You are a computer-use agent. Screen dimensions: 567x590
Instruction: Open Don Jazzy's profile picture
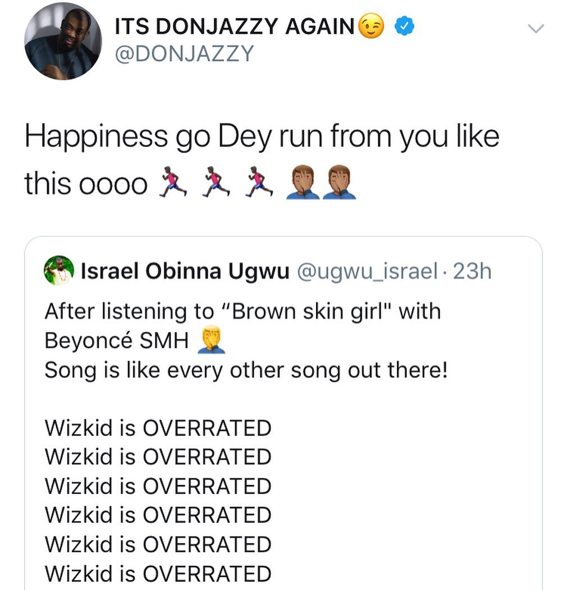point(62,42)
